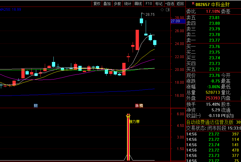This screenshot has height=162, width=241.
Task: Click 自动续费通达信普及版 link
Action: pyautogui.click(x=210, y=122)
